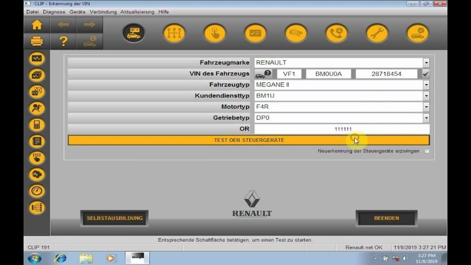Click CLIP 191 status bar text
The image size is (471, 265).
coord(39,248)
